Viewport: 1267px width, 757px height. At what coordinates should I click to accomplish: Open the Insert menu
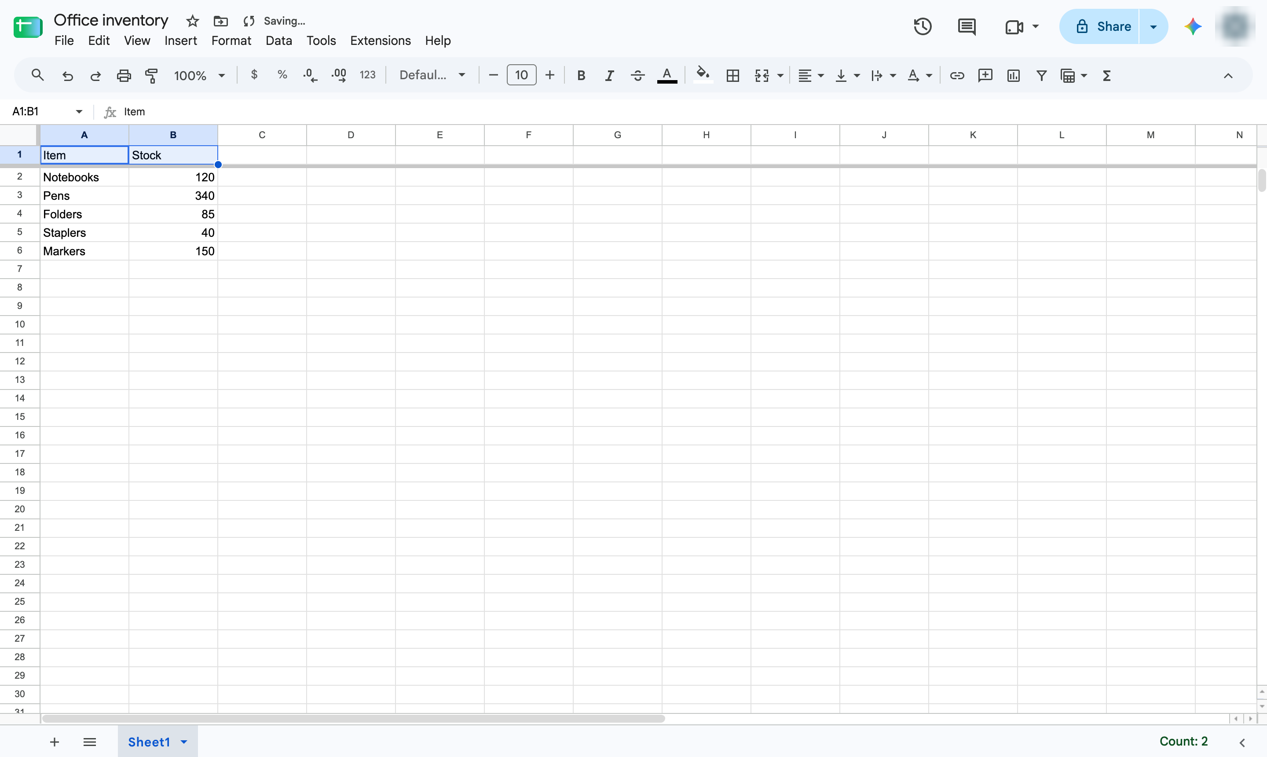point(180,41)
